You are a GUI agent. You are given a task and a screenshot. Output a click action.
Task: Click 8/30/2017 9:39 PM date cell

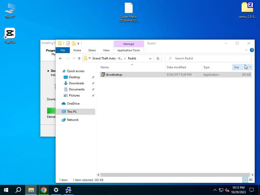tap(179, 75)
